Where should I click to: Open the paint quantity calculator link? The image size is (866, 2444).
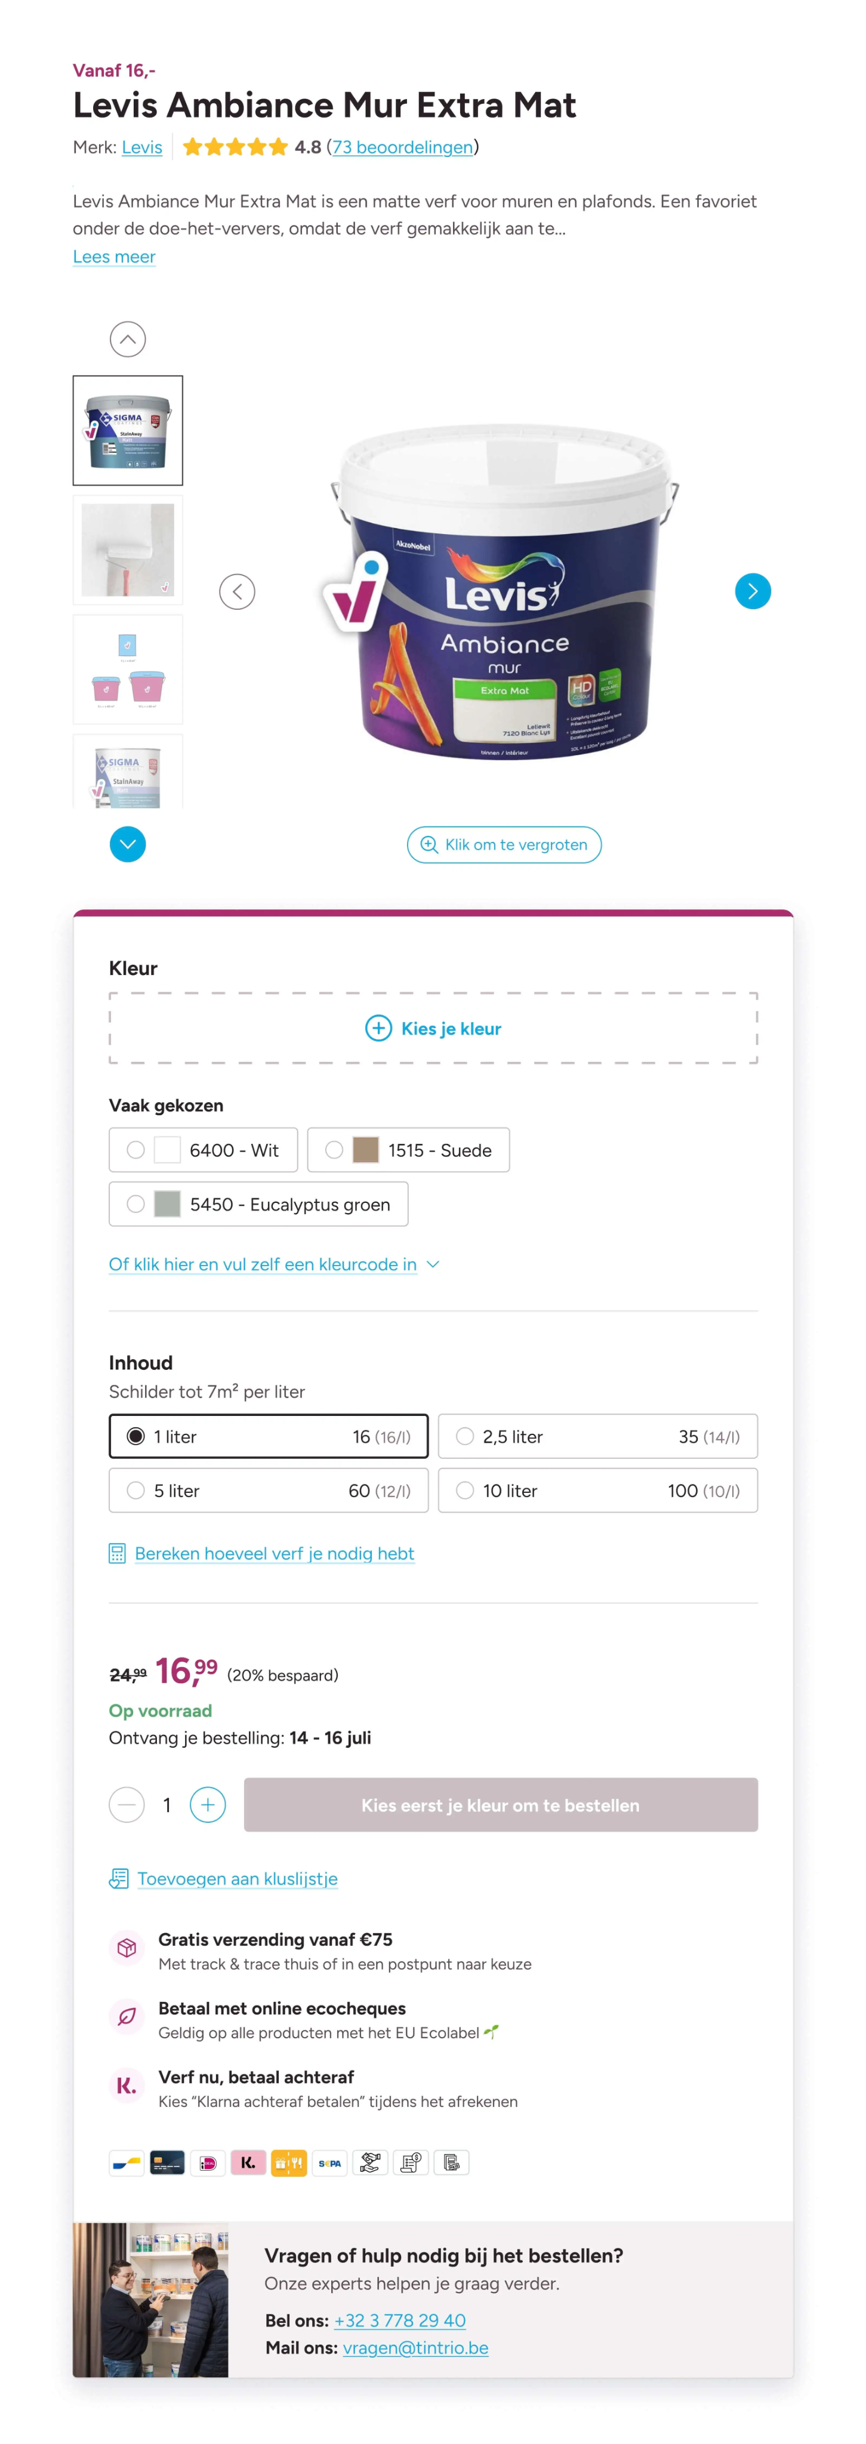274,1553
